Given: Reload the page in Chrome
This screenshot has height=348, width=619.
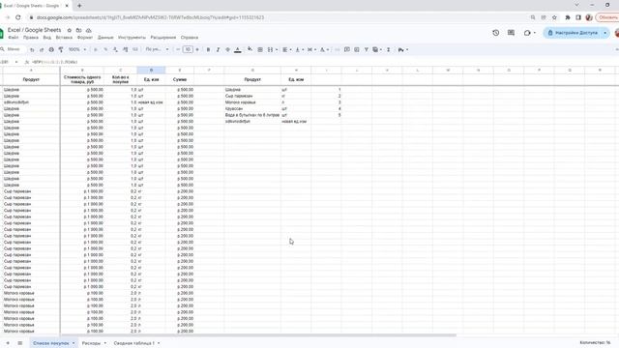Looking at the screenshot, I should (17, 17).
